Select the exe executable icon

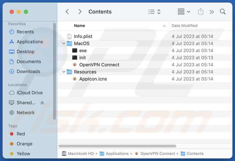pos(75,50)
